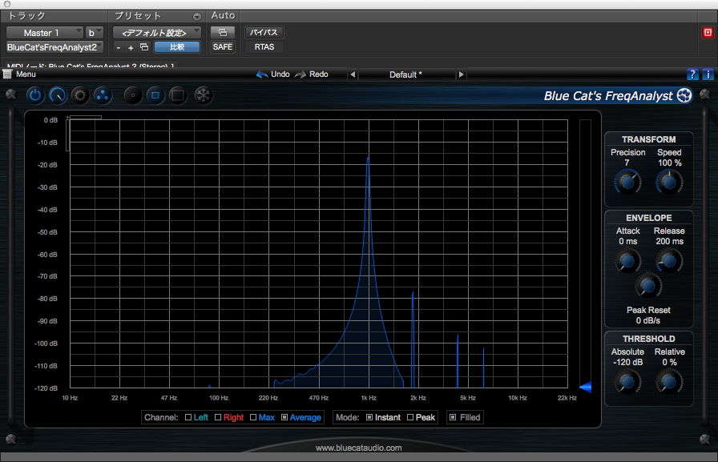This screenshot has height=462, width=718.
Task: Click the analyzer curve display icon
Action: [58, 95]
